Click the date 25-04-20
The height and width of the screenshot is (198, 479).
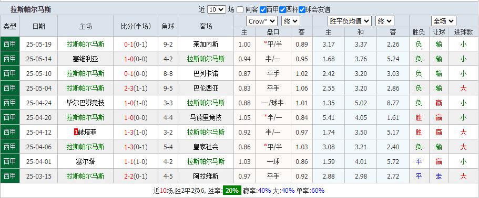click(39, 117)
